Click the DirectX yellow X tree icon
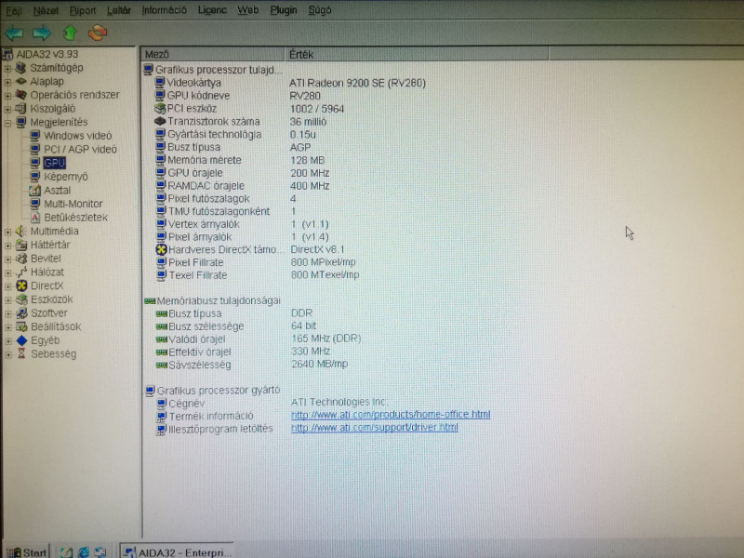Image resolution: width=744 pixels, height=558 pixels. pos(21,286)
